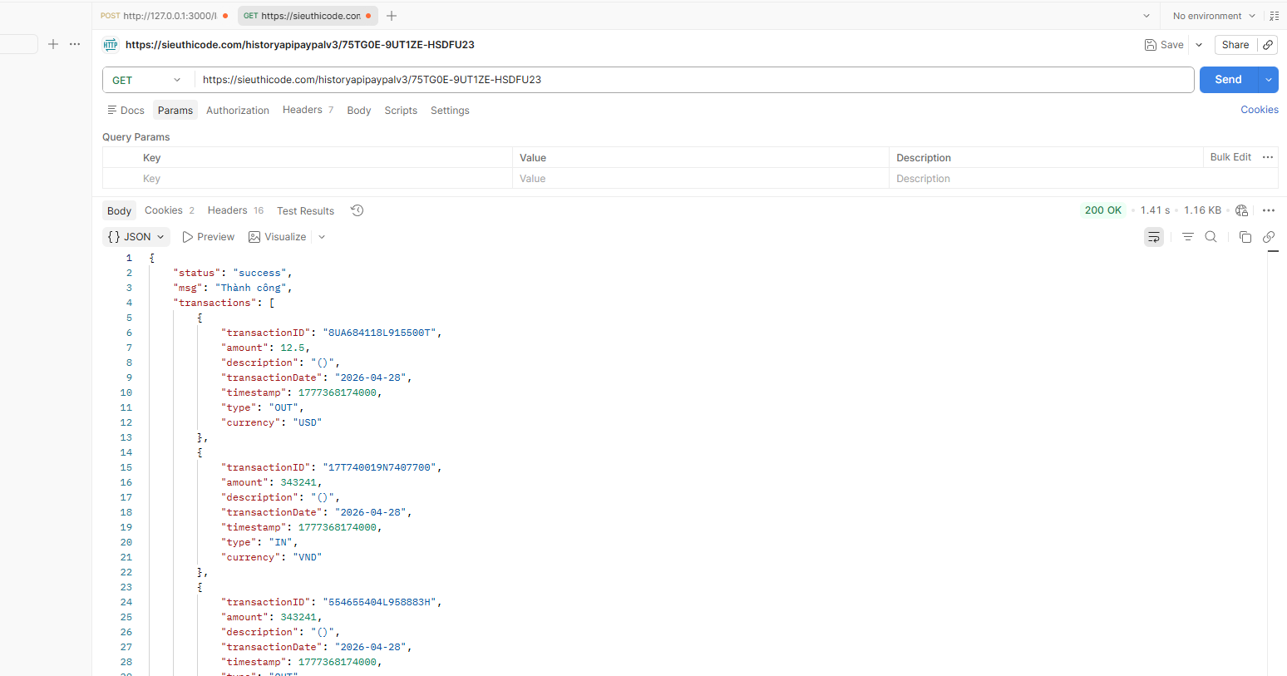
Task: Open a new request tab with plus icon
Action: [392, 16]
